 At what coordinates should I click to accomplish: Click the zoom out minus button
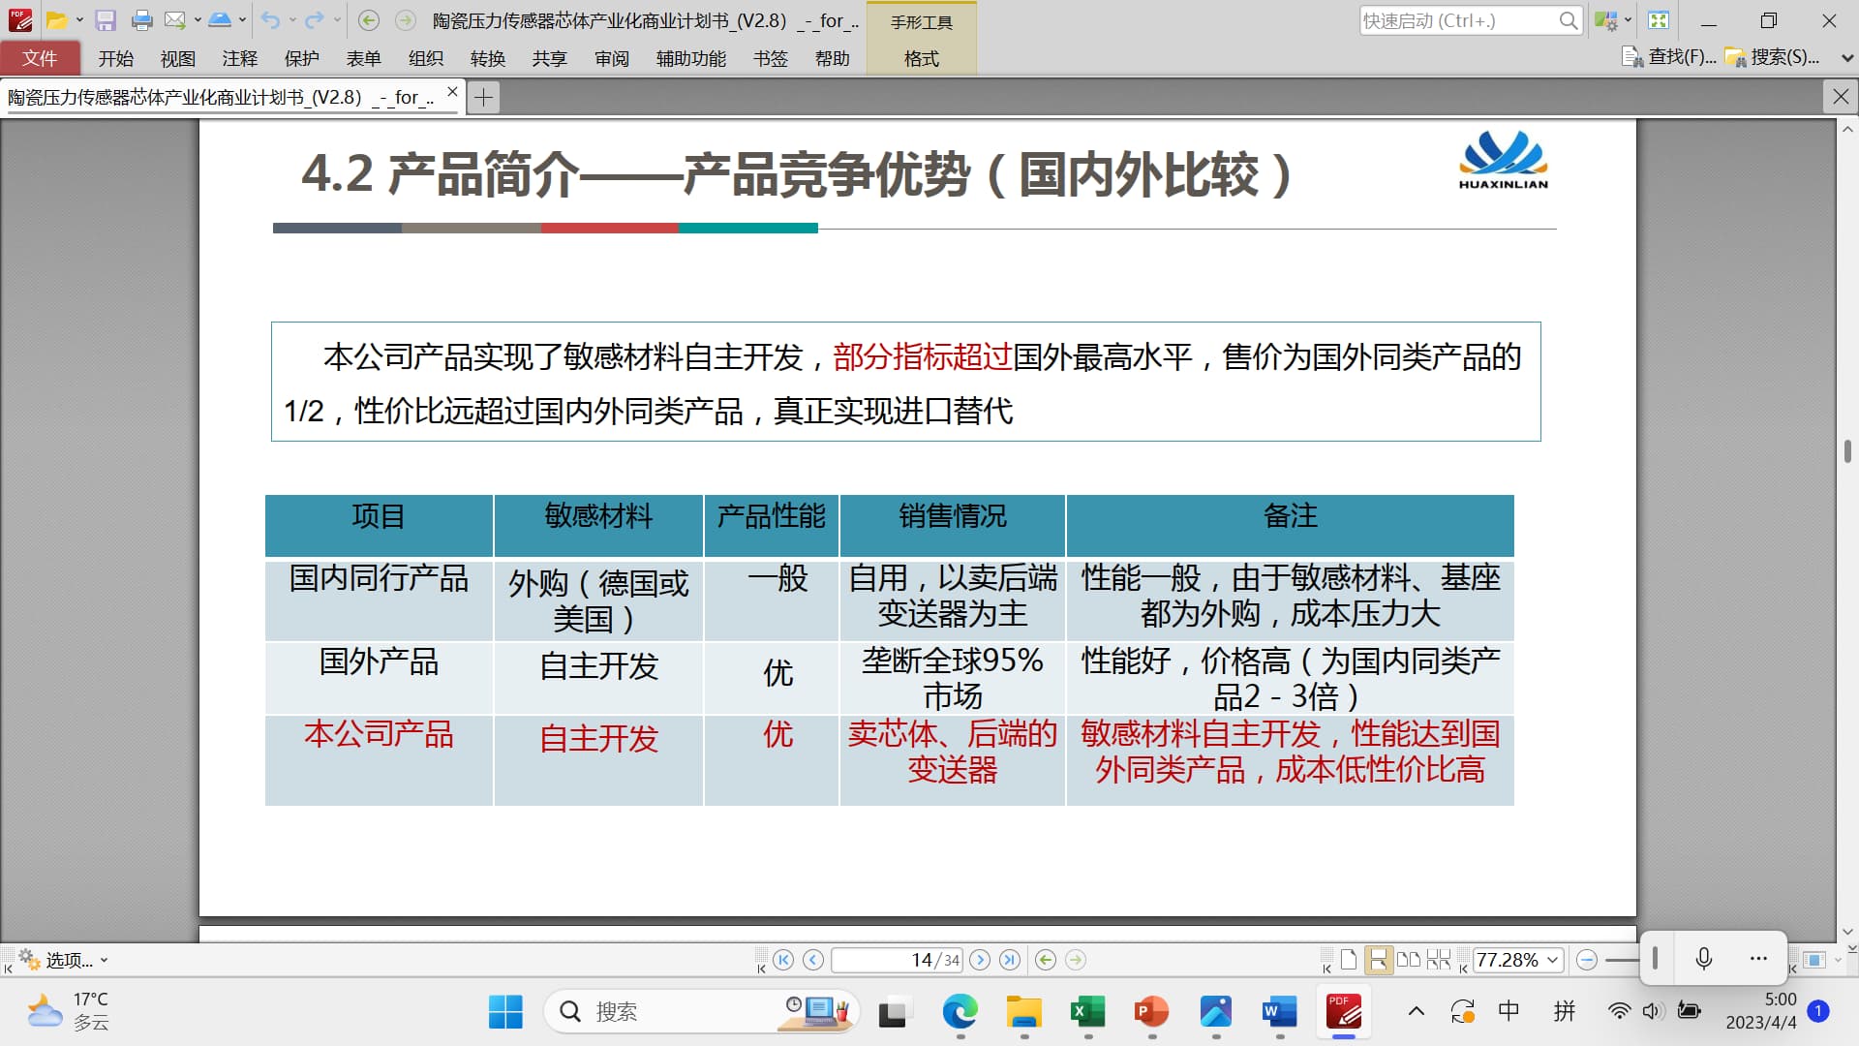pos(1586,960)
